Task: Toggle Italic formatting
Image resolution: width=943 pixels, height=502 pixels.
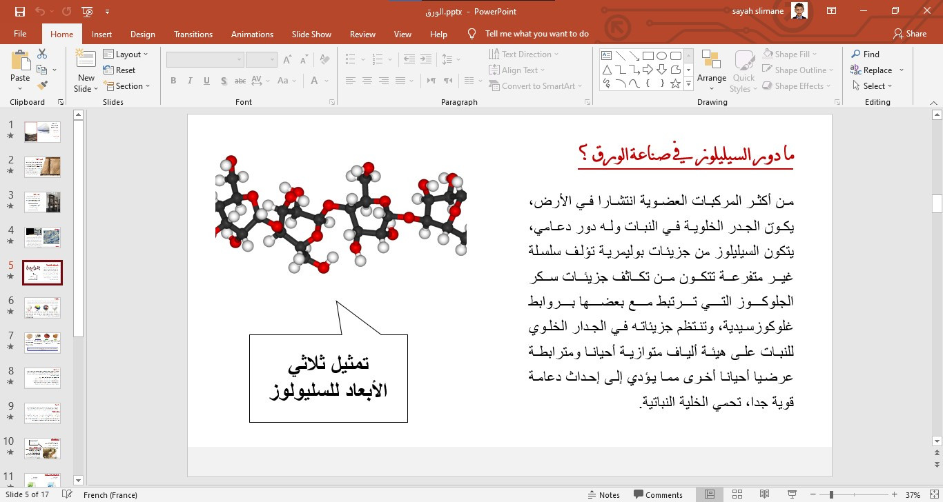Action: tap(190, 81)
